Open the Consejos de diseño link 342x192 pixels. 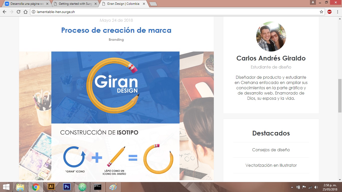(271, 150)
